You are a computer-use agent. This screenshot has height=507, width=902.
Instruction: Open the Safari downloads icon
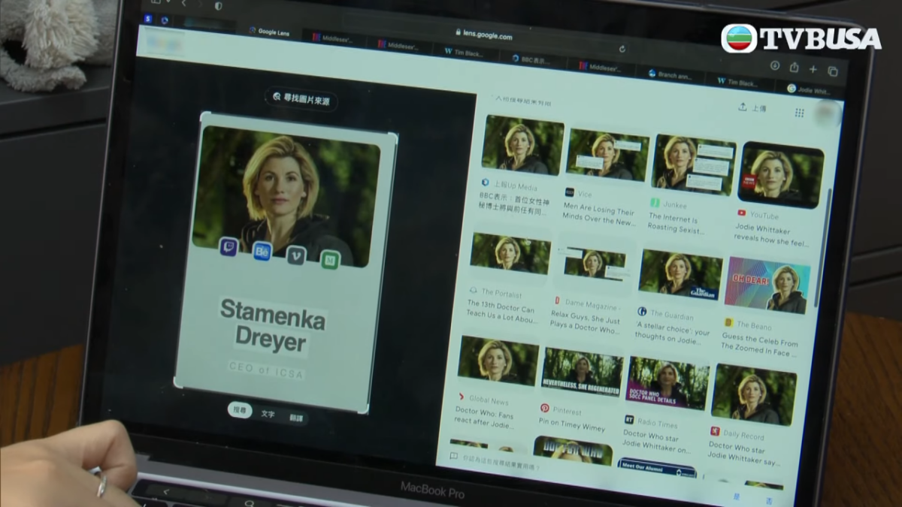pyautogui.click(x=775, y=66)
